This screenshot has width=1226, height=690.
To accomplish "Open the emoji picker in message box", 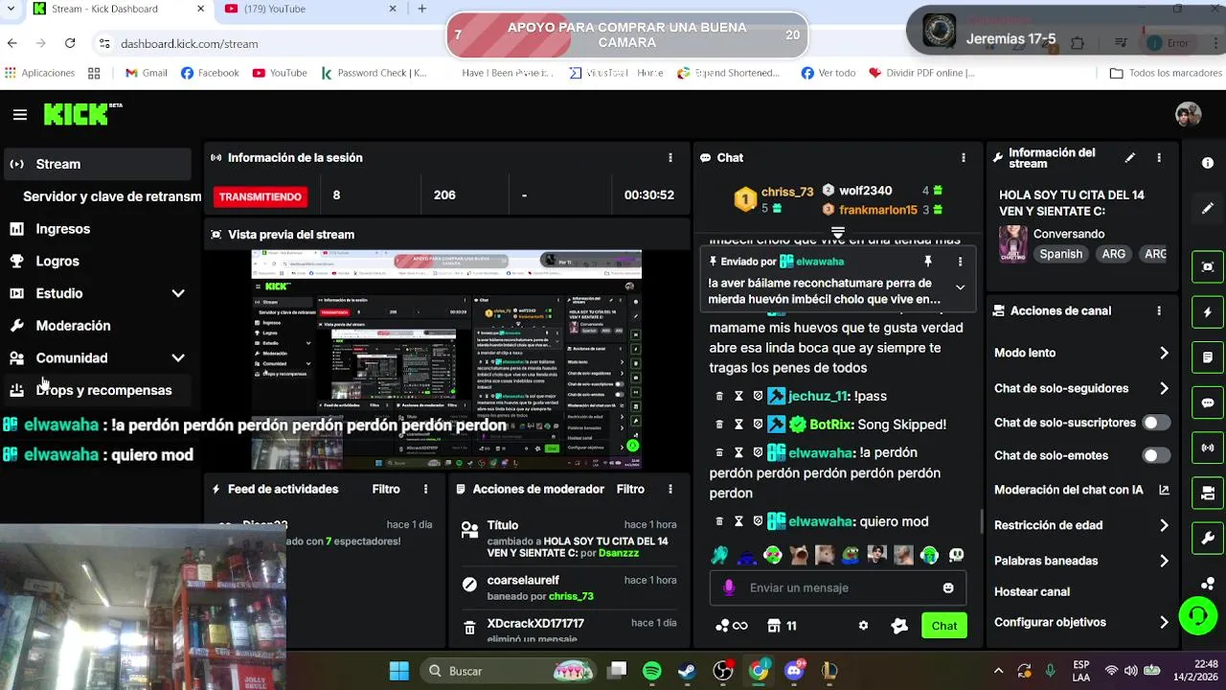I will point(948,588).
